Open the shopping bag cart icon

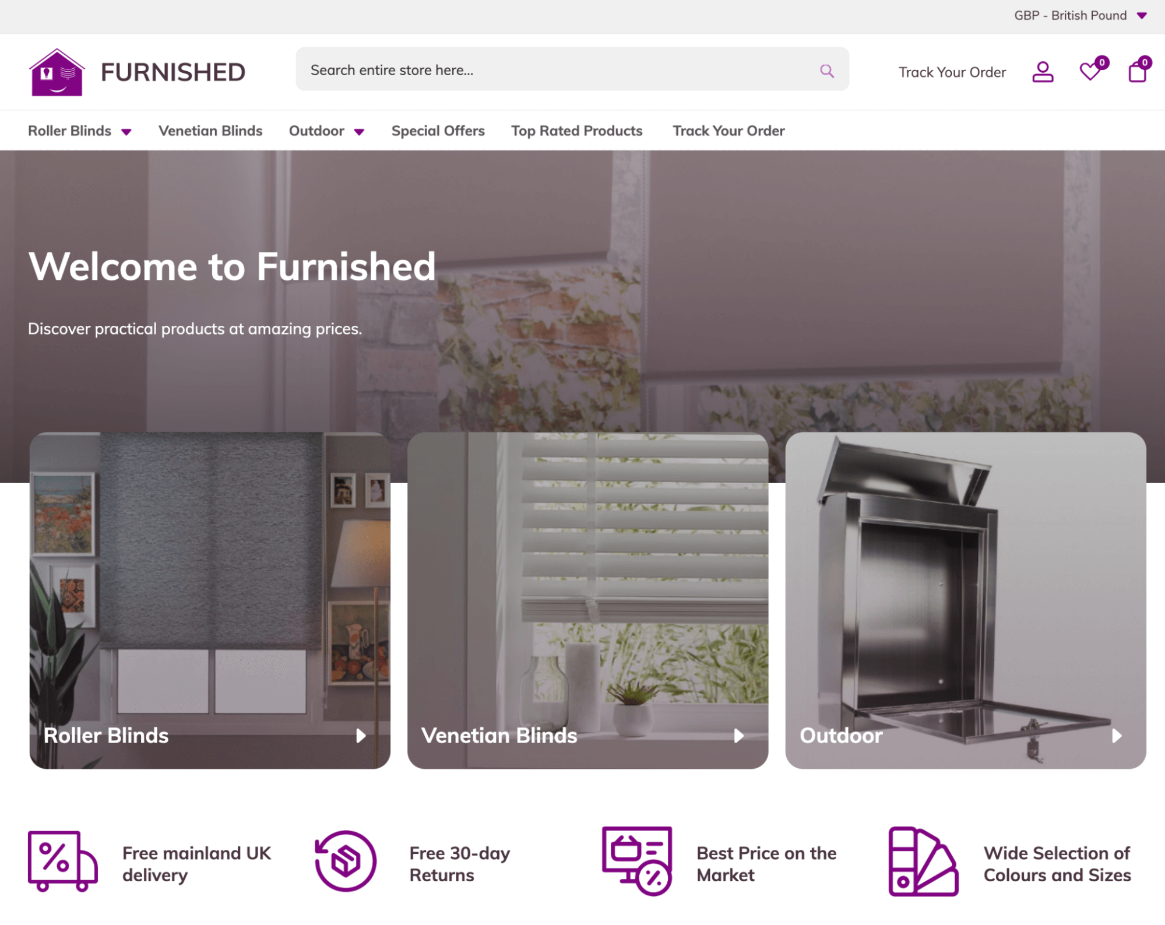pyautogui.click(x=1138, y=71)
